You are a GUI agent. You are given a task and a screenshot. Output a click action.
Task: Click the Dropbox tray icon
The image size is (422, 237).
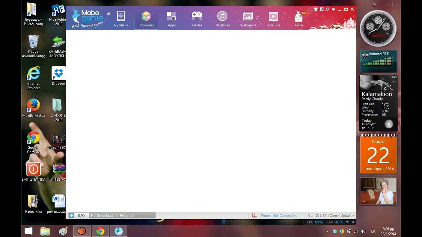point(335,231)
